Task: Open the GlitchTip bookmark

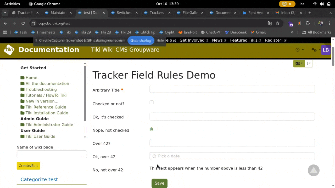Action: [x=145, y=32]
